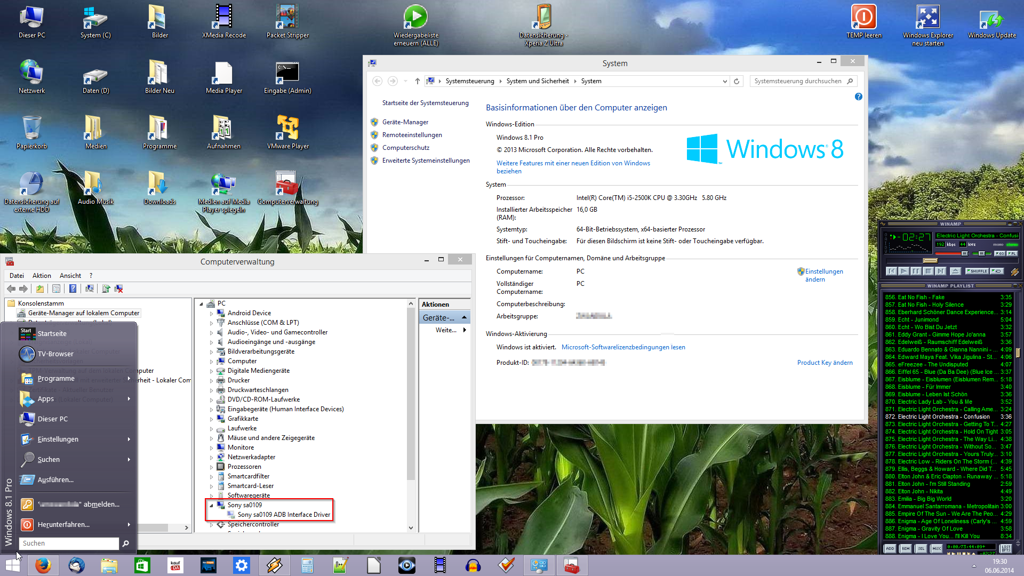This screenshot has height=576, width=1024.
Task: Expand Grafikkarte tree node
Action: click(x=211, y=419)
